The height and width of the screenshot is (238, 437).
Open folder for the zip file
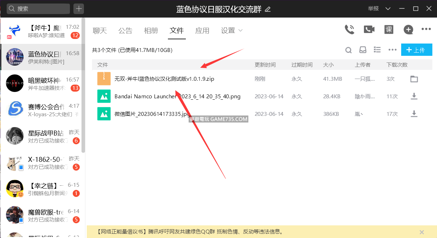(x=414, y=79)
